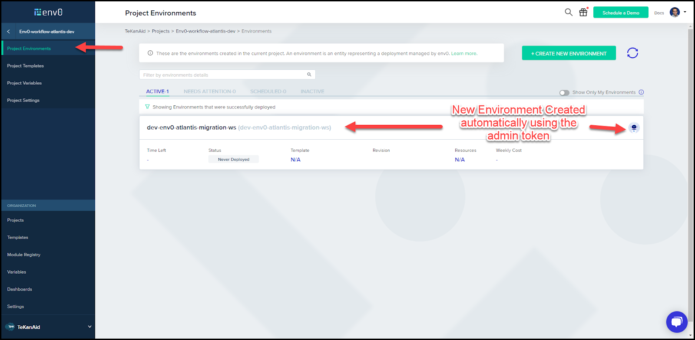This screenshot has height=340, width=695.
Task: Expand the profile dropdown caret
Action: tap(685, 12)
